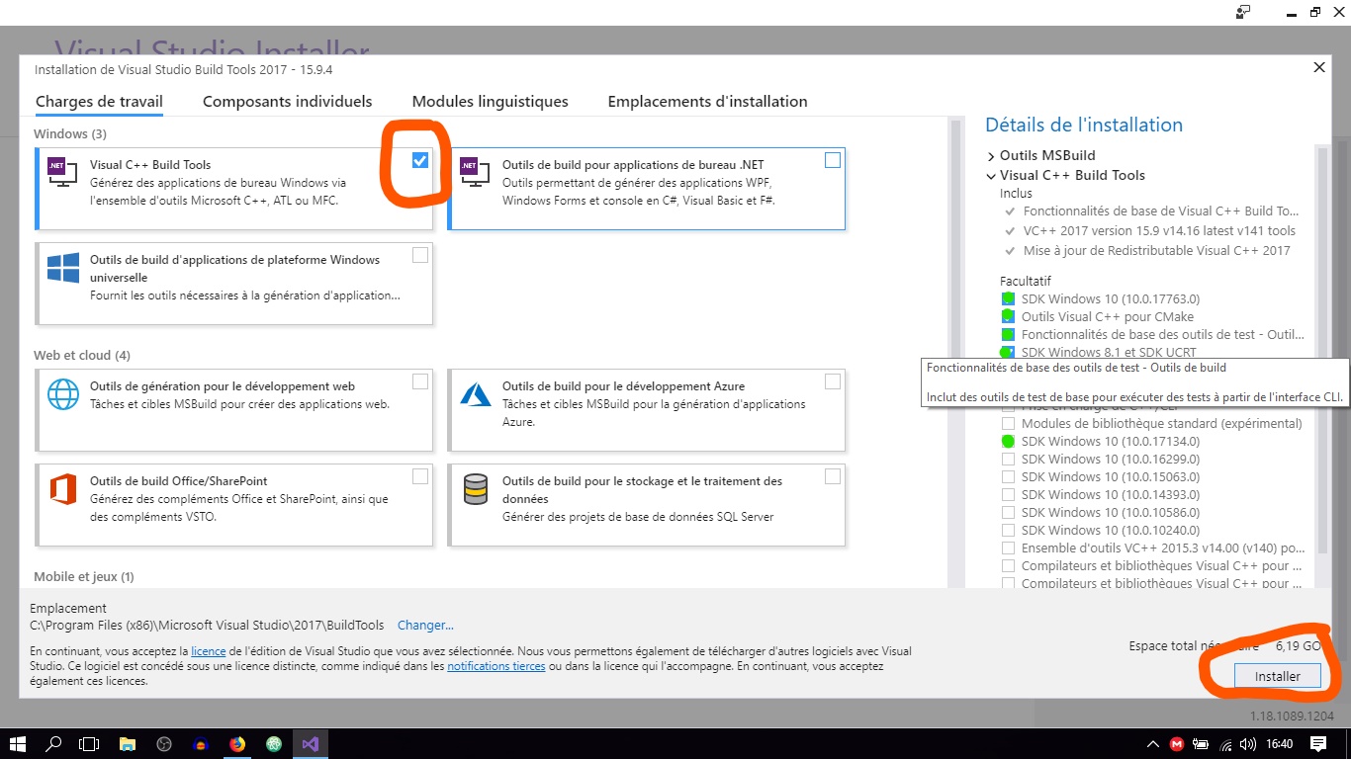The height and width of the screenshot is (759, 1351).
Task: Click the green round app icon in taskbar
Action: pyautogui.click(x=274, y=743)
